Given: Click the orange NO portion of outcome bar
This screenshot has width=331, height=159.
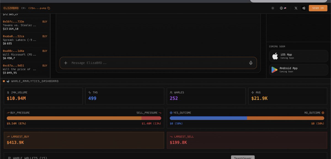Looking at the screenshot, I should coord(285,118).
